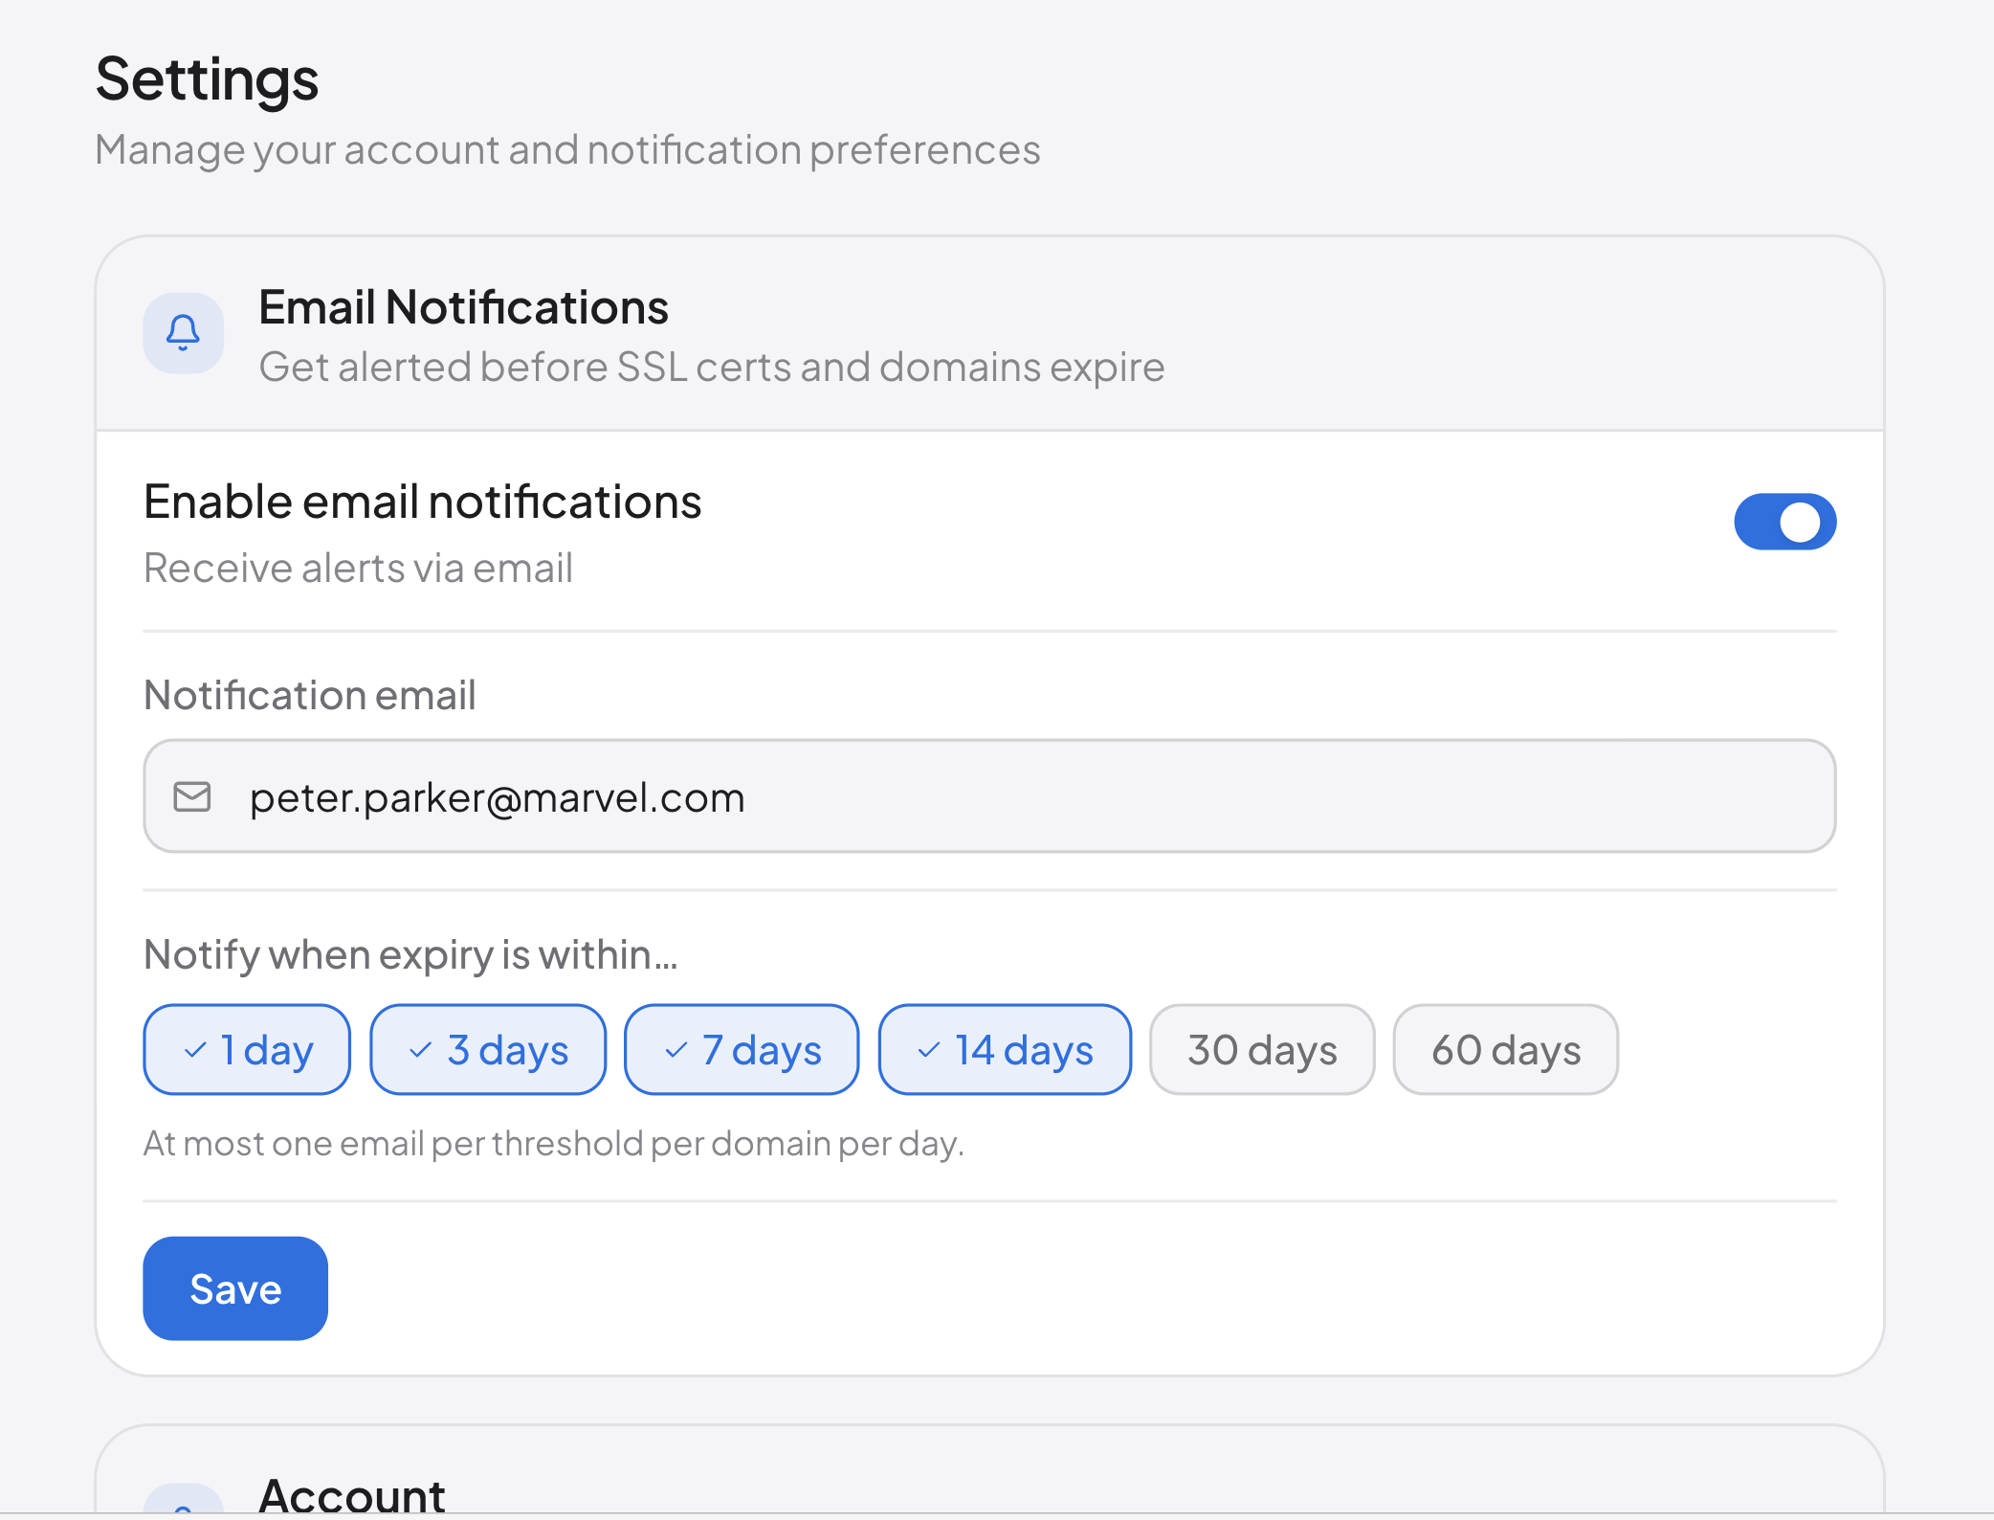Click the Notify when expiry is within label
This screenshot has width=1994, height=1520.
[x=410, y=954]
